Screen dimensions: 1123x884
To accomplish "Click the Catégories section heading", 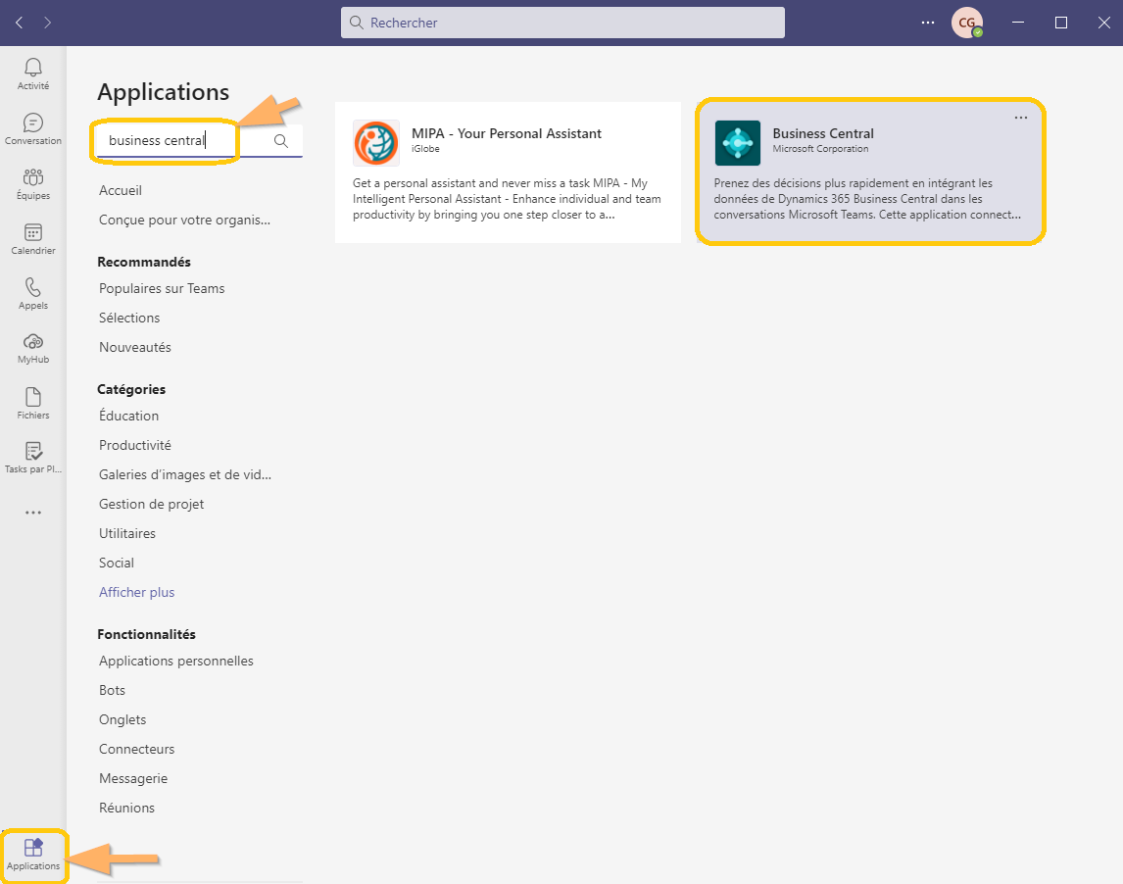I will (131, 390).
